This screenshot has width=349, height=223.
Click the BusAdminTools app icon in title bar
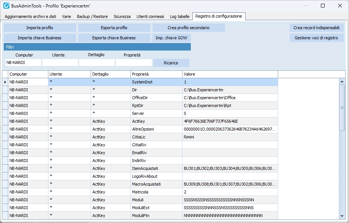click(x=6, y=6)
